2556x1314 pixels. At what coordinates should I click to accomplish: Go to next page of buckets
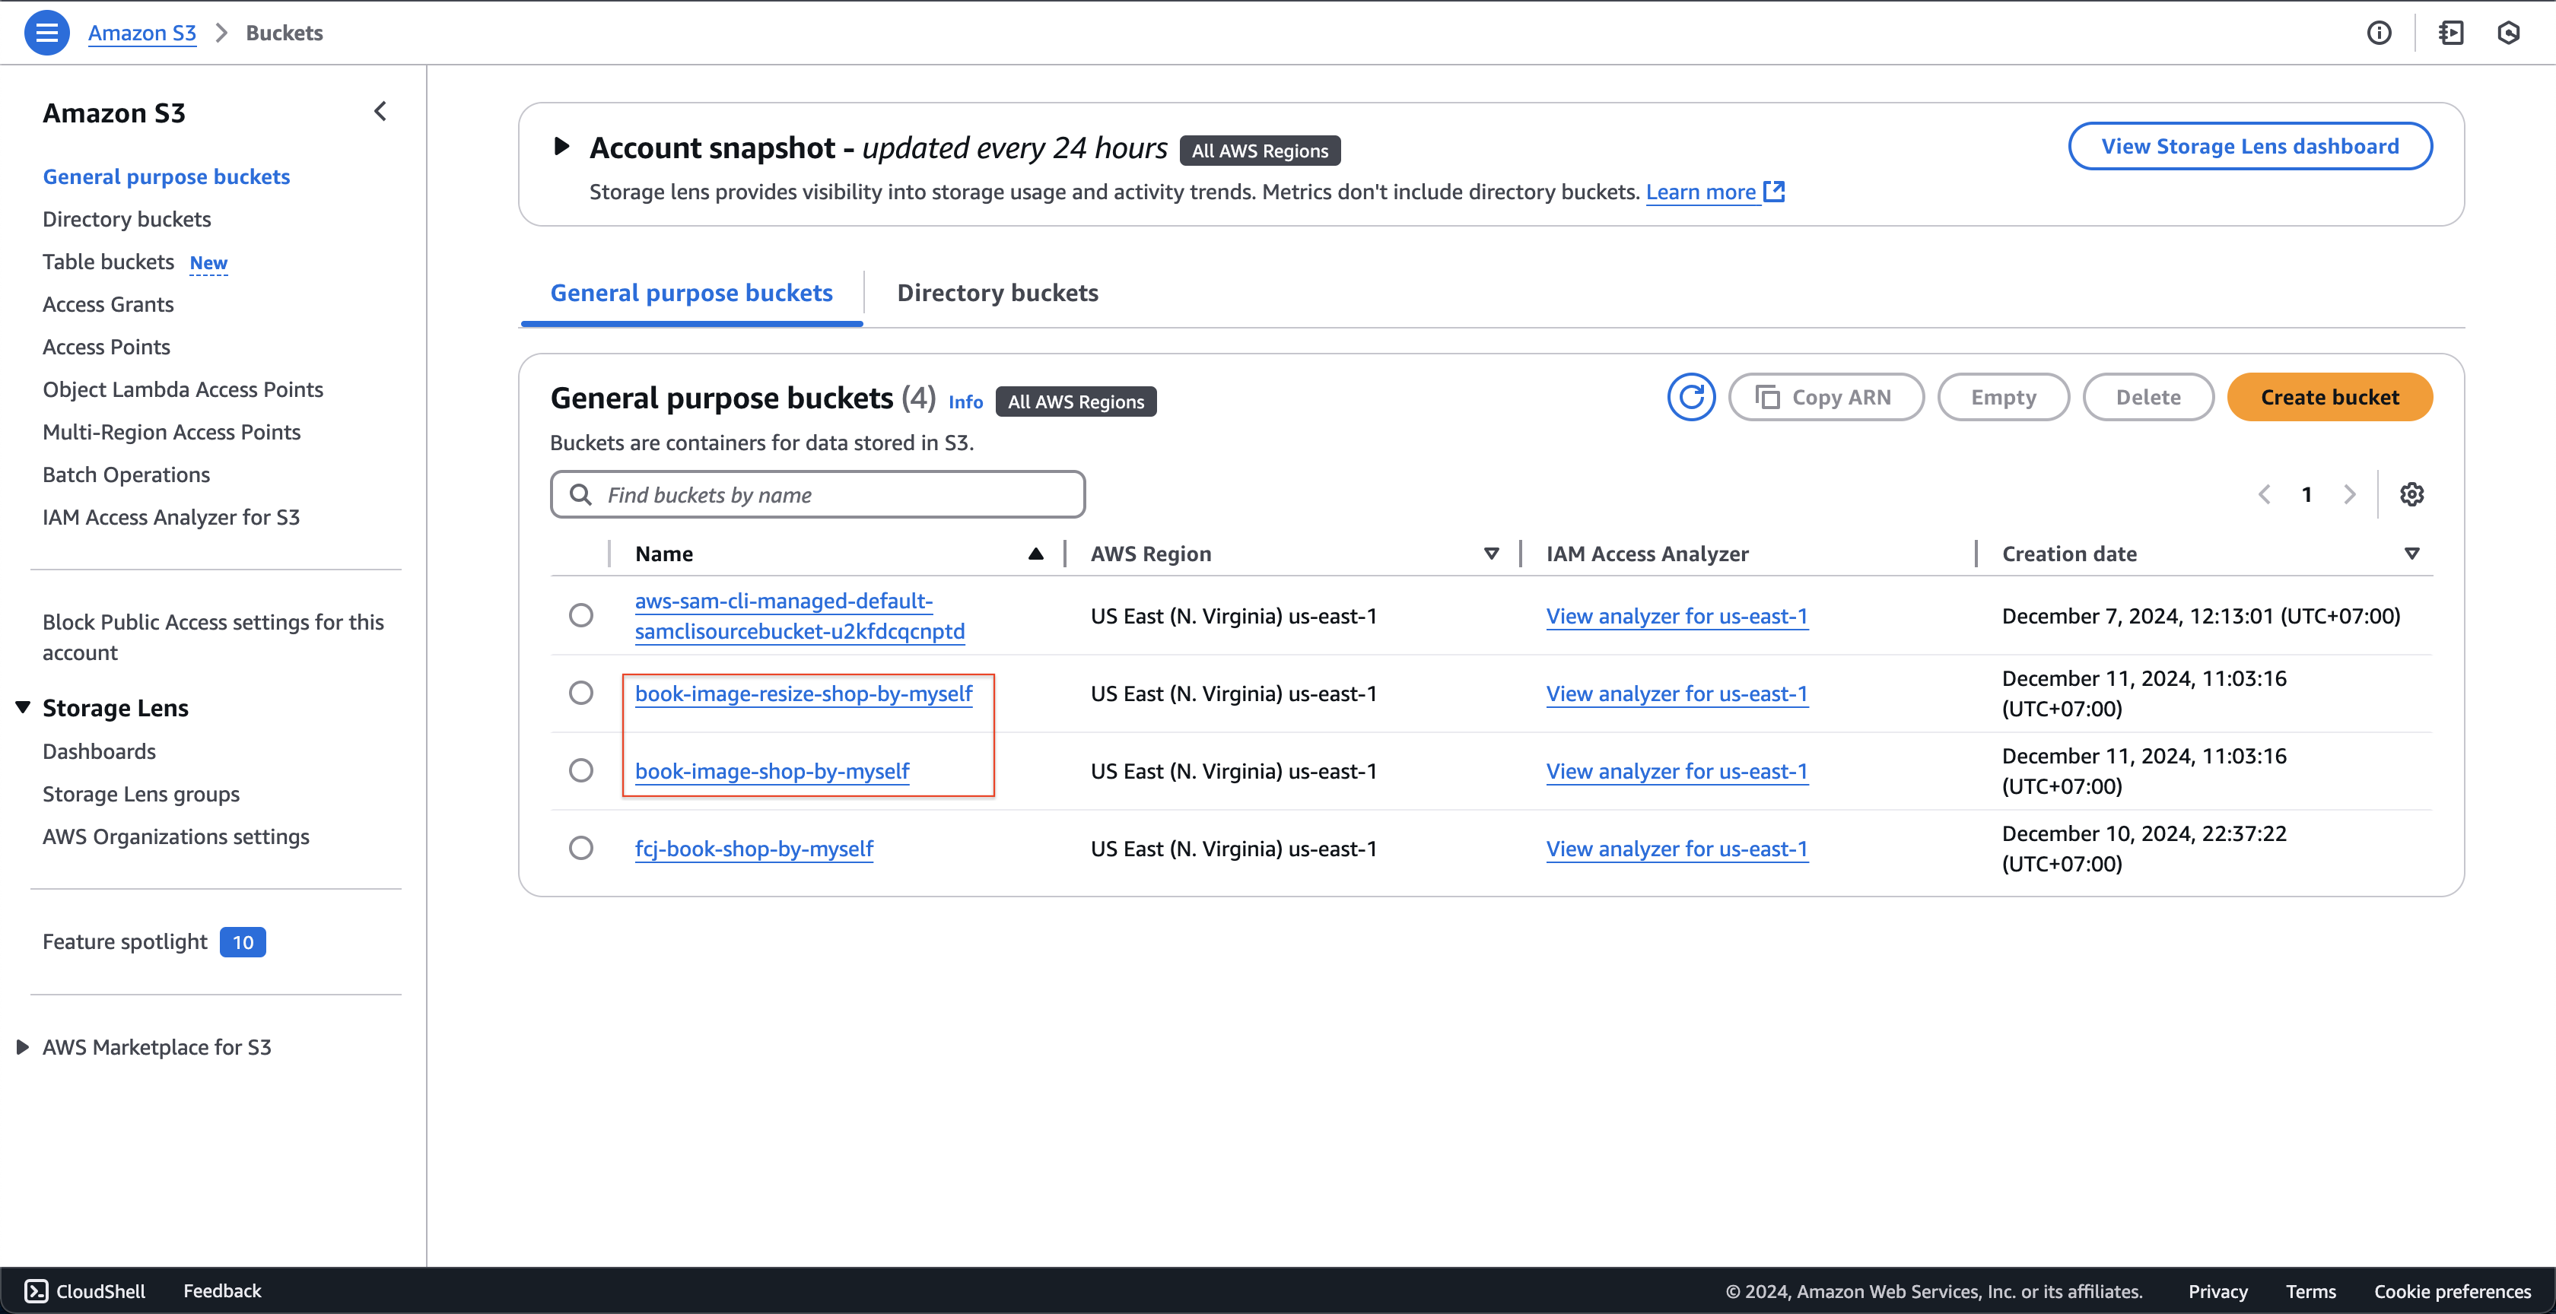click(2348, 494)
